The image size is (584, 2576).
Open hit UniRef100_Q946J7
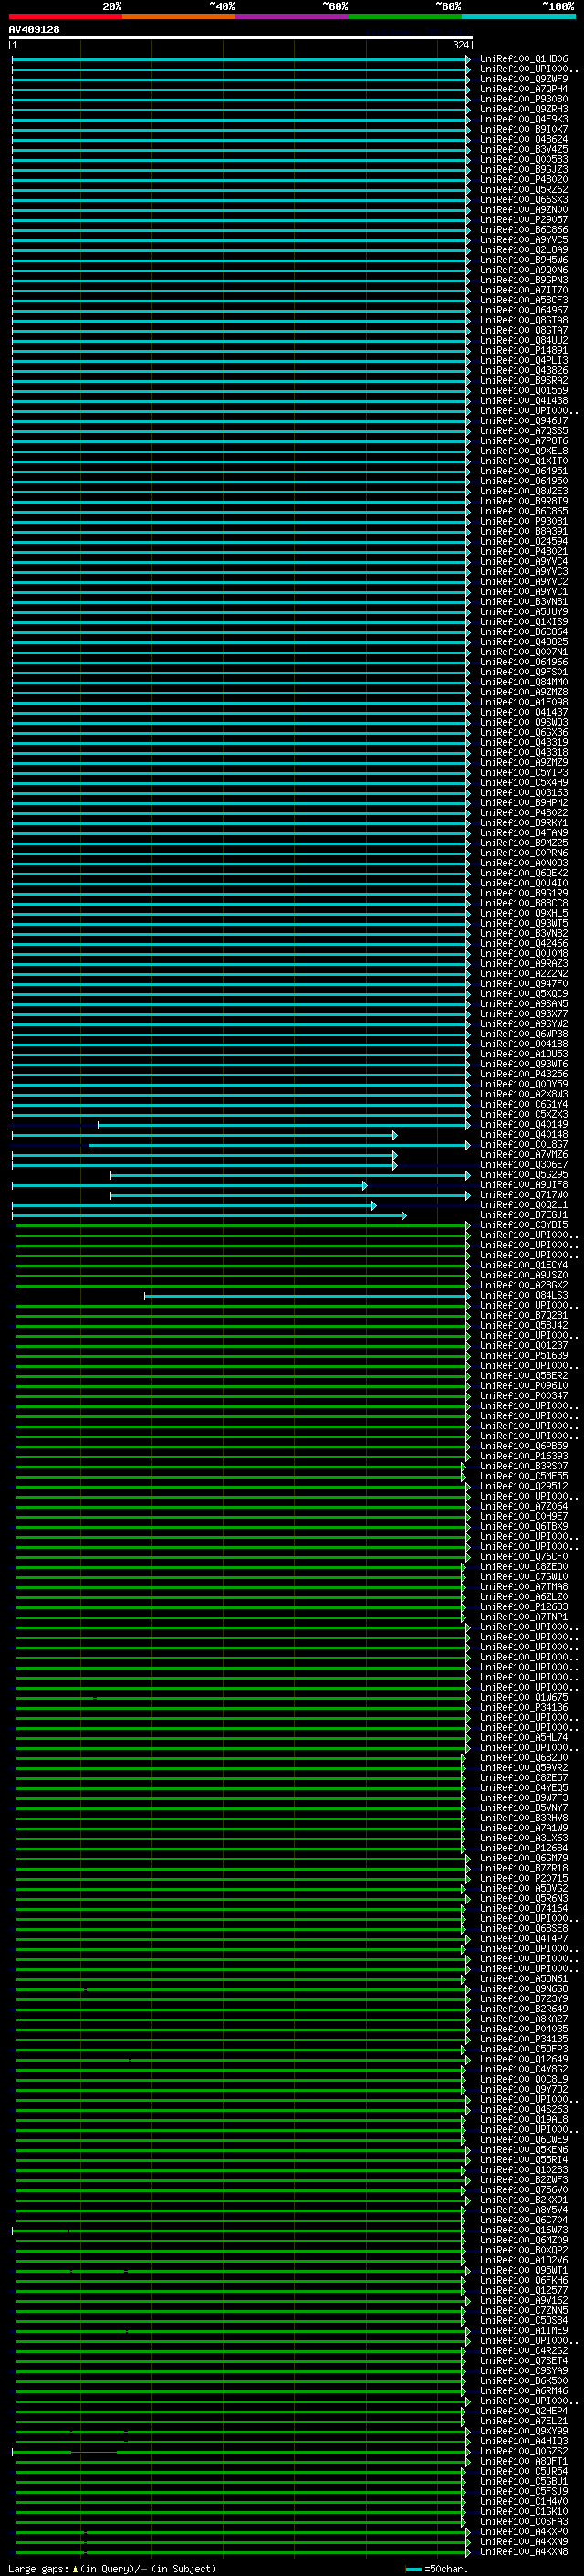coord(524,421)
